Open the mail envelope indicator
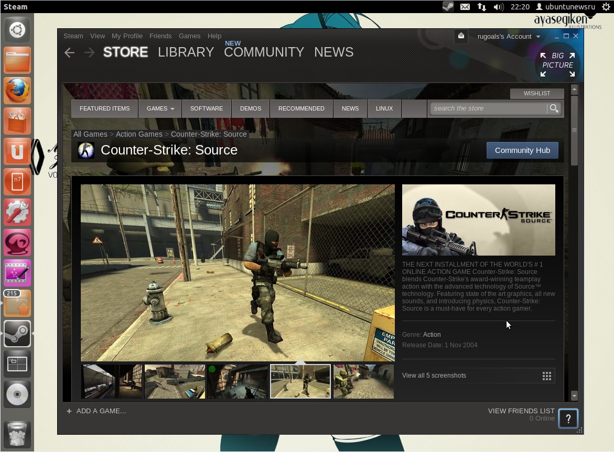 [465, 7]
